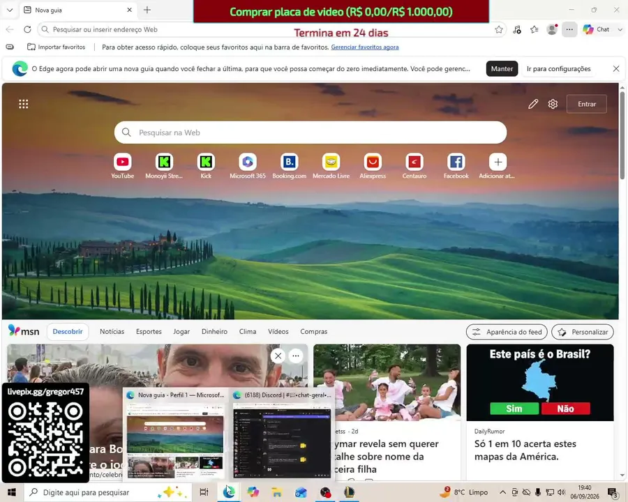628x502 pixels.
Task: Select the Notícias tab
Action: pos(112,331)
